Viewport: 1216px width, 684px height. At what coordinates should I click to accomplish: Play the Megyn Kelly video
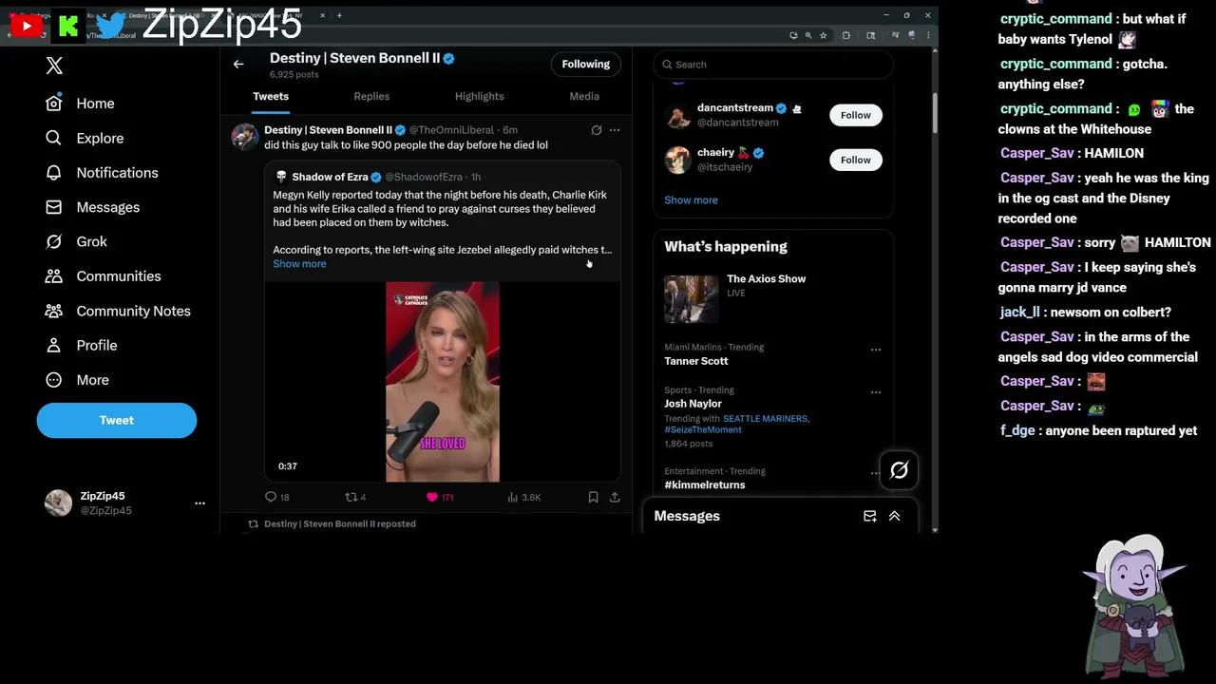click(443, 382)
